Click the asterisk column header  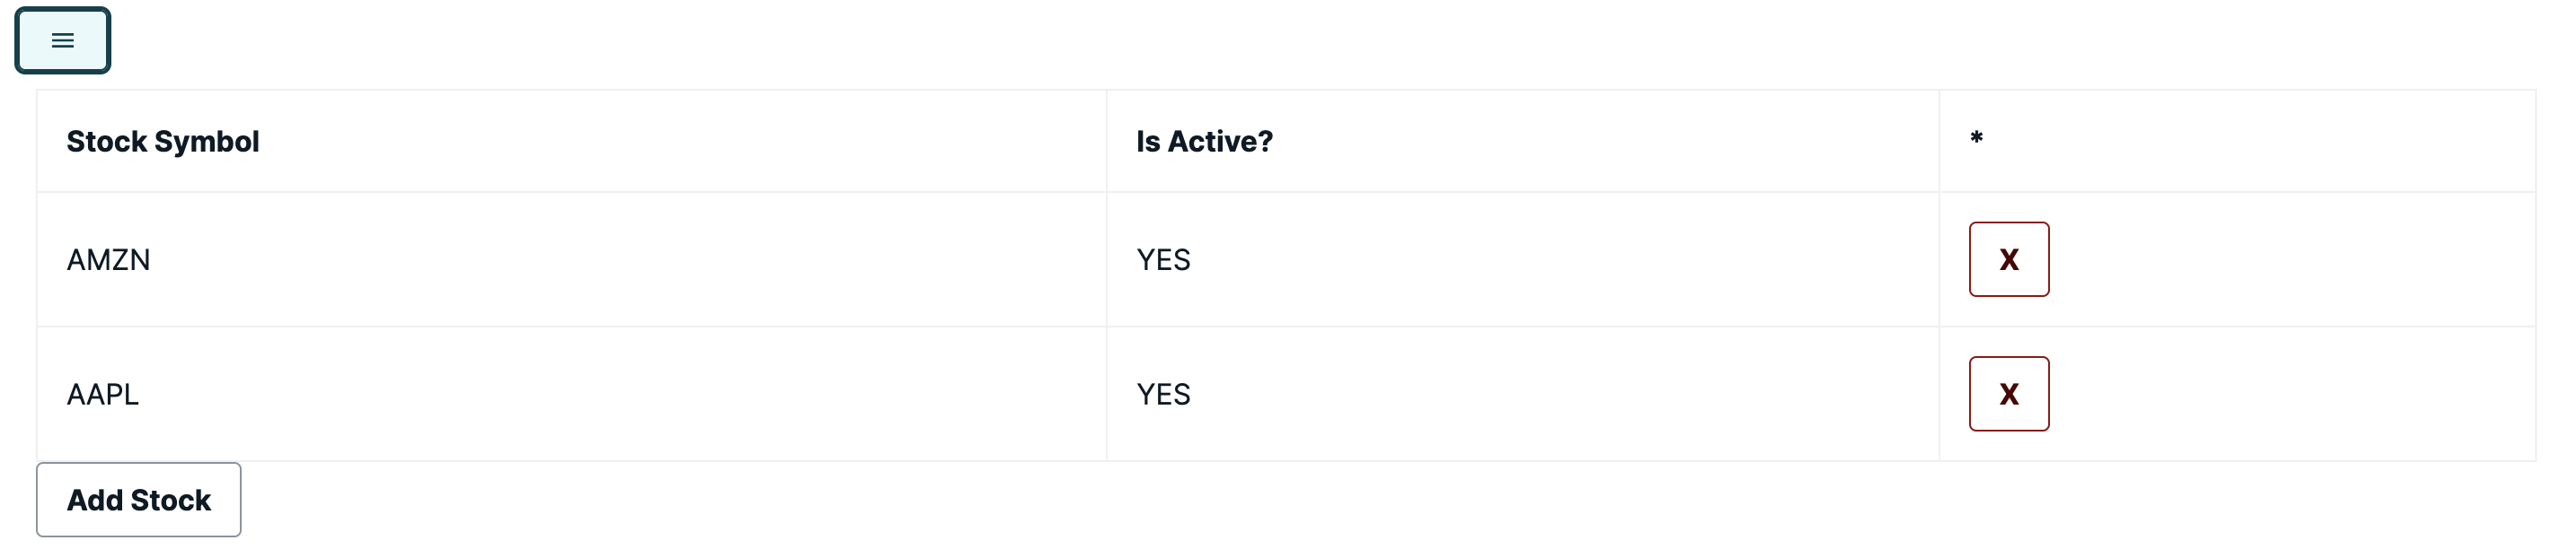pos(1976,139)
